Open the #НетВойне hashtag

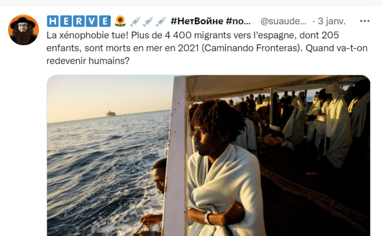pos(197,21)
